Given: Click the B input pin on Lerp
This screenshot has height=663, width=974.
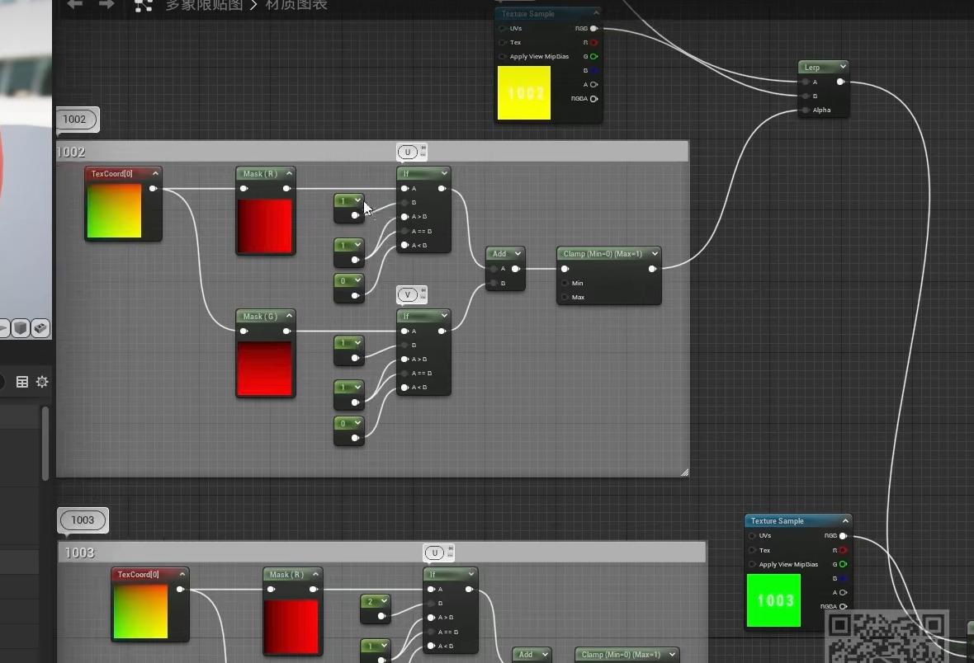Looking at the screenshot, I should (x=806, y=96).
